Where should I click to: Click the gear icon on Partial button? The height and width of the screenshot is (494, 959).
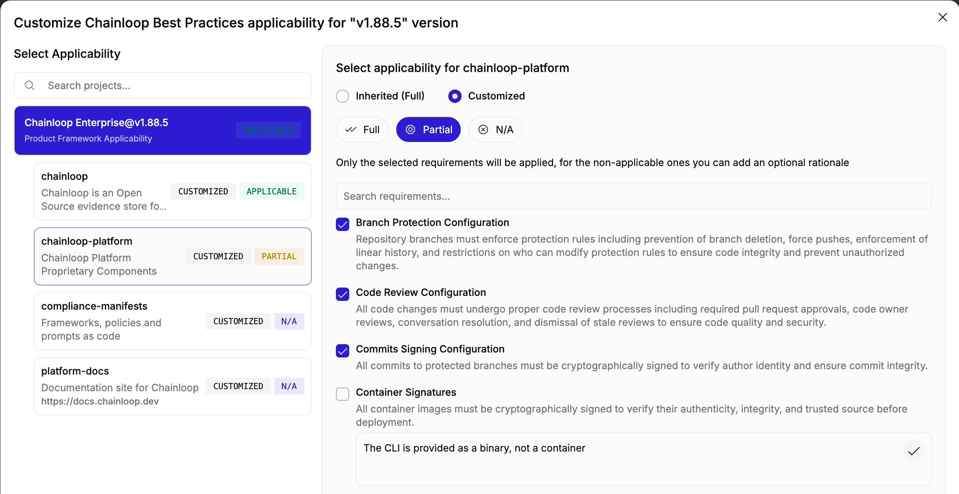[x=410, y=130]
